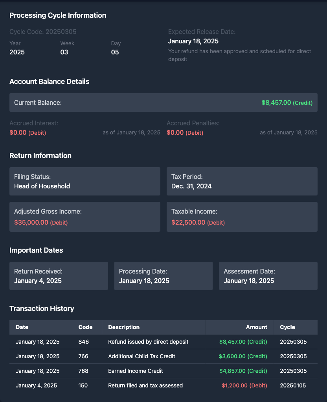This screenshot has width=327, height=402.
Task: Click the Description column header
Action: [x=124, y=327]
